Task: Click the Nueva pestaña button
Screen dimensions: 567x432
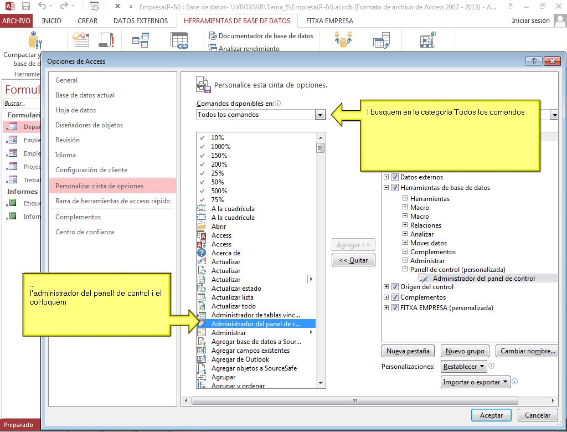Action: [x=408, y=351]
